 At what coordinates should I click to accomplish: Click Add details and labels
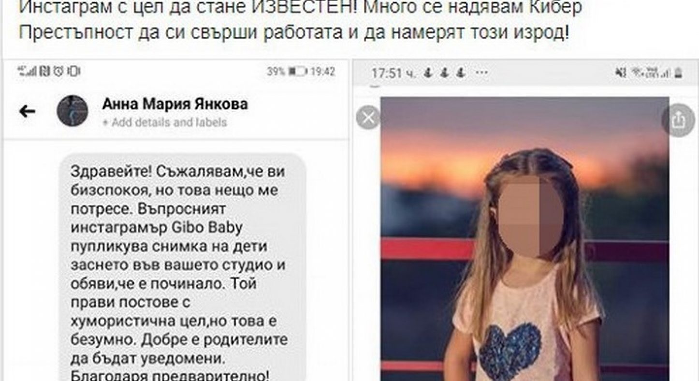(x=164, y=122)
